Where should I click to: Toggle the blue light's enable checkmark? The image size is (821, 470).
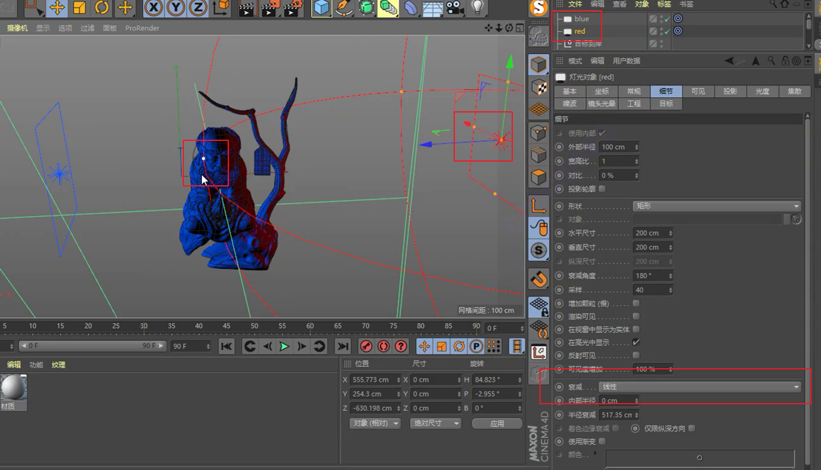point(667,19)
